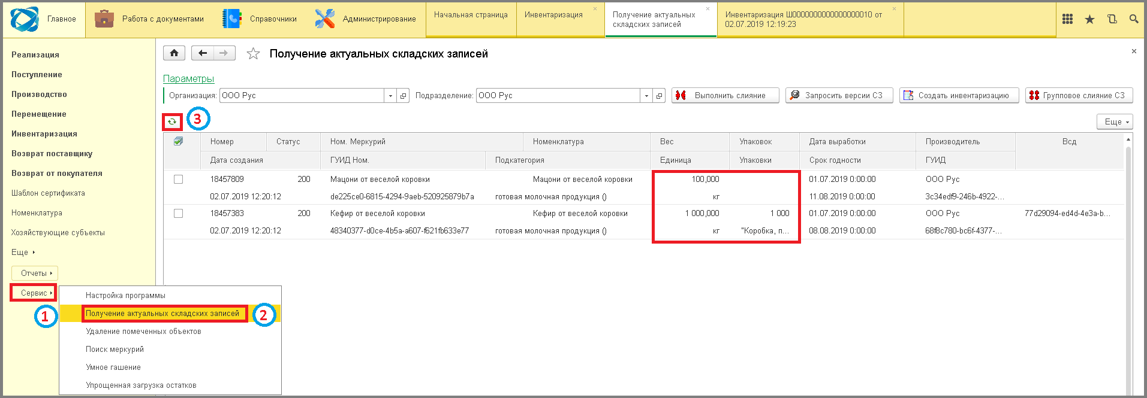Viewport: 1147px width, 398px height.
Task: Open the top bar favorites star
Action: click(x=1089, y=19)
